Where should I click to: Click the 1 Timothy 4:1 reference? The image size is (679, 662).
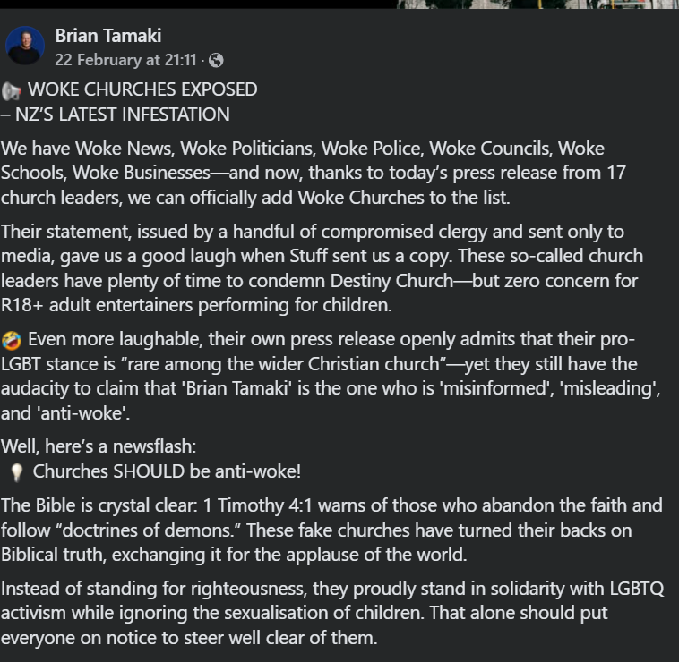point(257,505)
